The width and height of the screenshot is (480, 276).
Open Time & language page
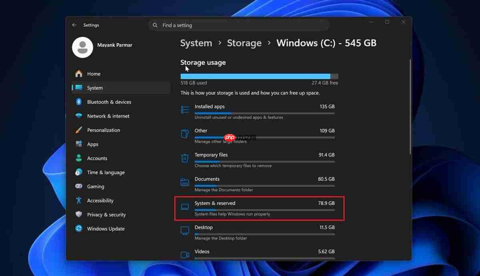click(x=121, y=172)
